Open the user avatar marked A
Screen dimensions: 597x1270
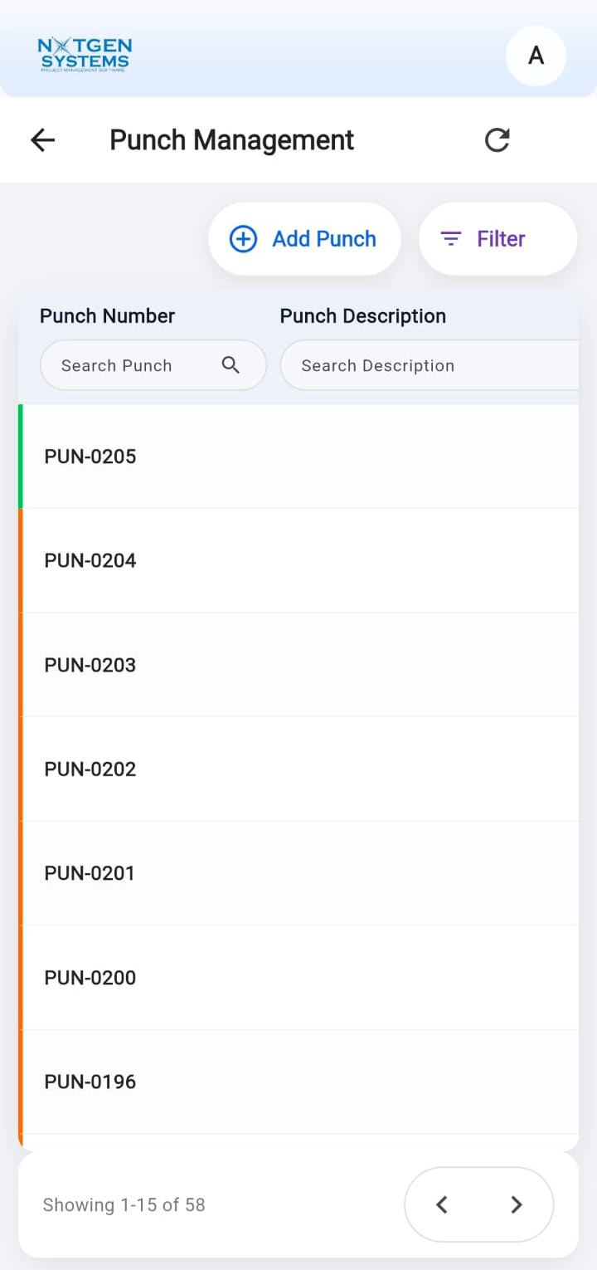(x=536, y=56)
